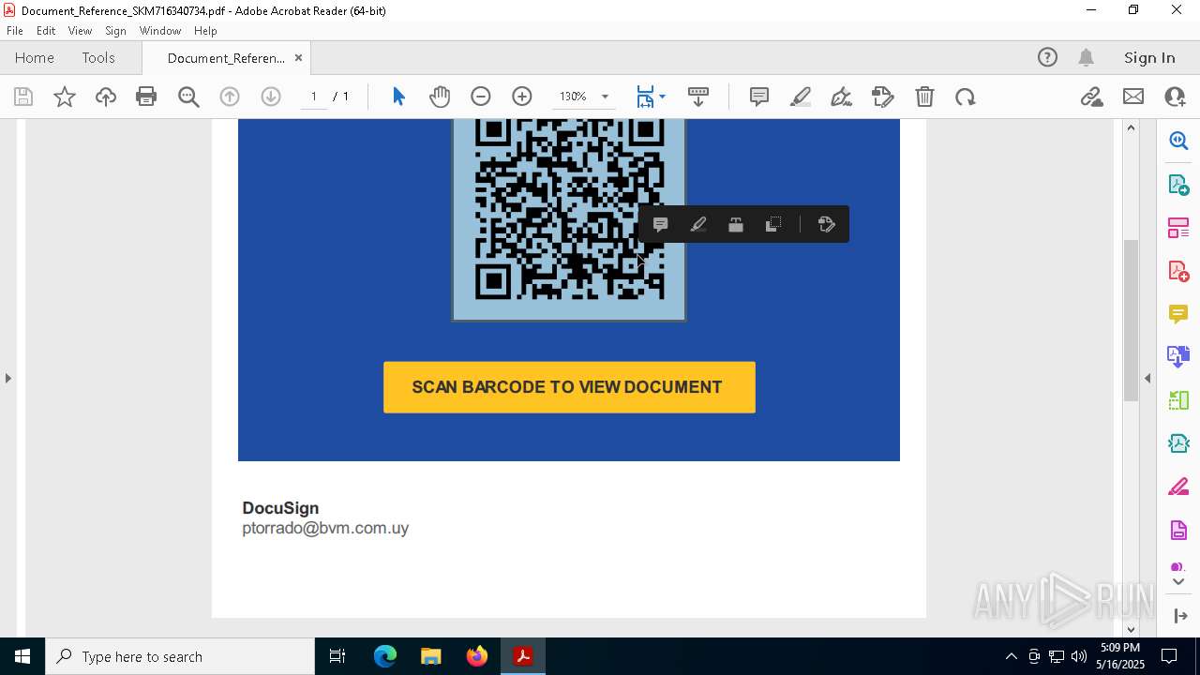1200x675 pixels.
Task: Send file by email envelope icon
Action: 1133,97
